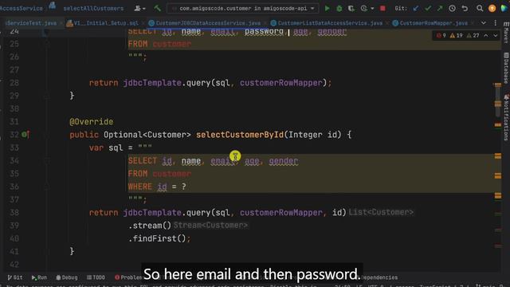Click the warning stripe marker beside line 34
The image size is (510, 287).
click(498, 156)
